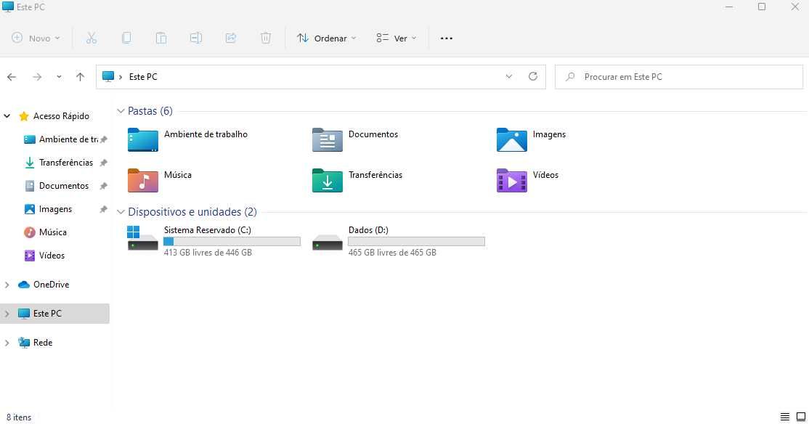The height and width of the screenshot is (424, 809).
Task: Collapse the Acesso Rápido tree node
Action: [7, 116]
